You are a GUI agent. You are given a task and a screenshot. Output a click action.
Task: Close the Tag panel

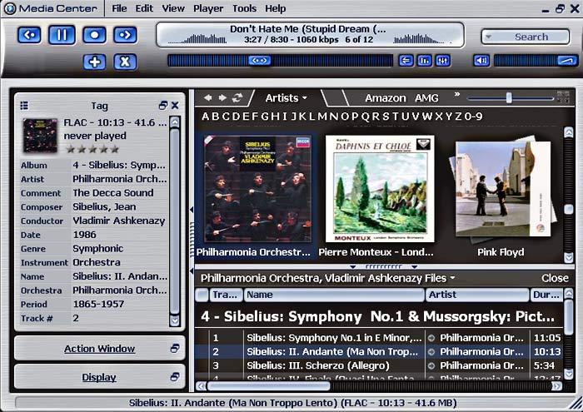pyautogui.click(x=175, y=106)
